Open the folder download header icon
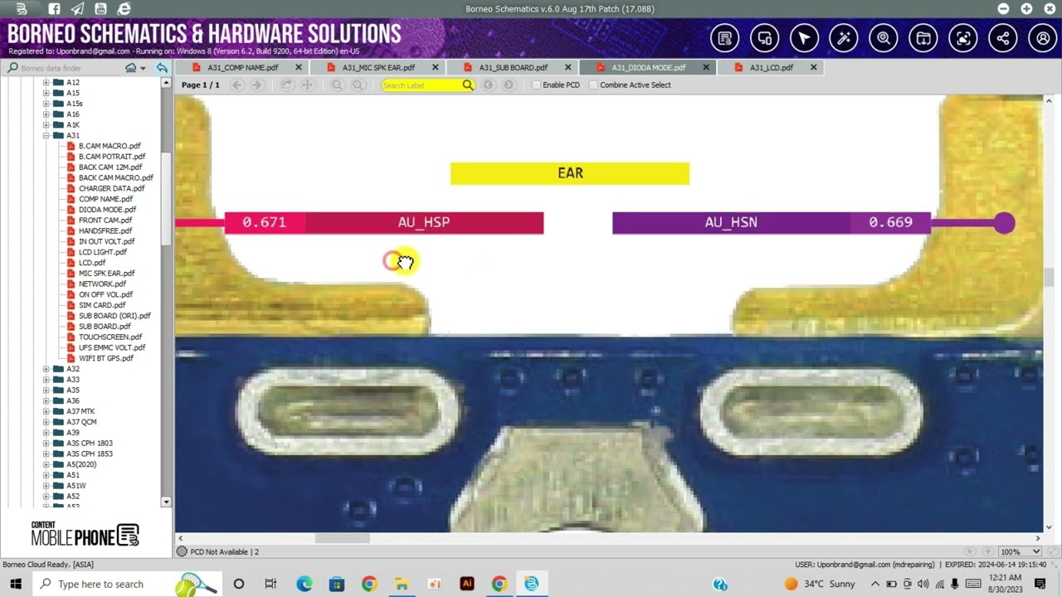This screenshot has height=597, width=1062. coord(923,38)
